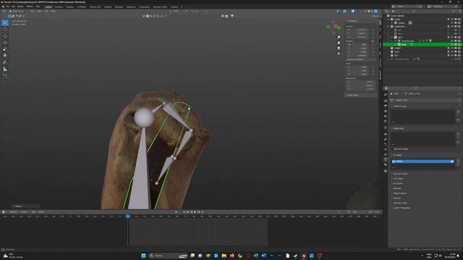Expand the Camera row in outliner
The image size is (463, 260).
(x=392, y=22)
